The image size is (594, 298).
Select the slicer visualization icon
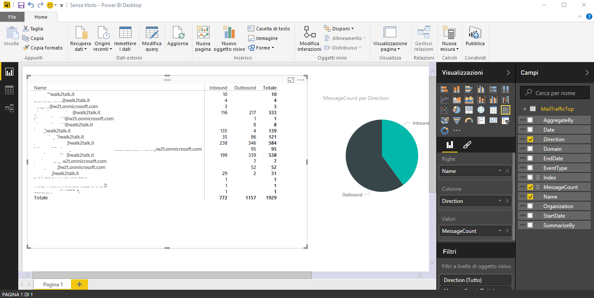tap(506, 120)
